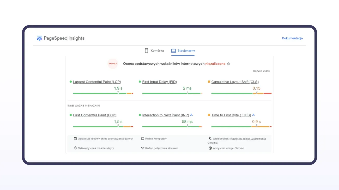
Task: Click the experimental flask icon beside INP
Action: 191,115
